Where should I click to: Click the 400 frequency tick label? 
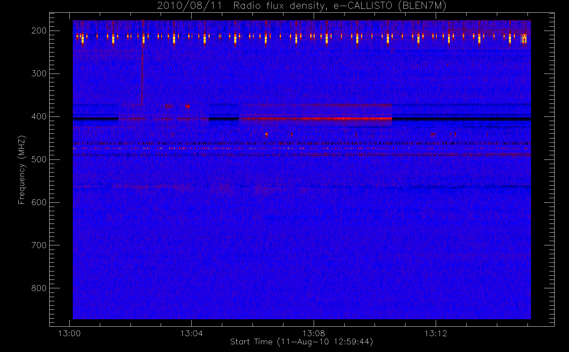pos(39,117)
